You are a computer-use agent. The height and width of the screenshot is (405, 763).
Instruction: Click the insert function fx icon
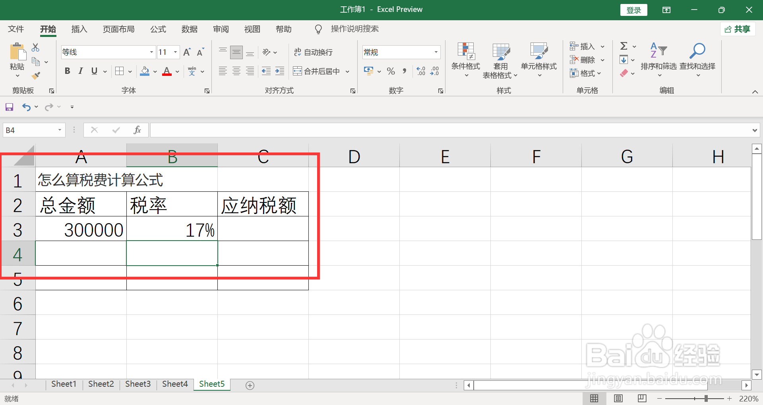coord(137,130)
